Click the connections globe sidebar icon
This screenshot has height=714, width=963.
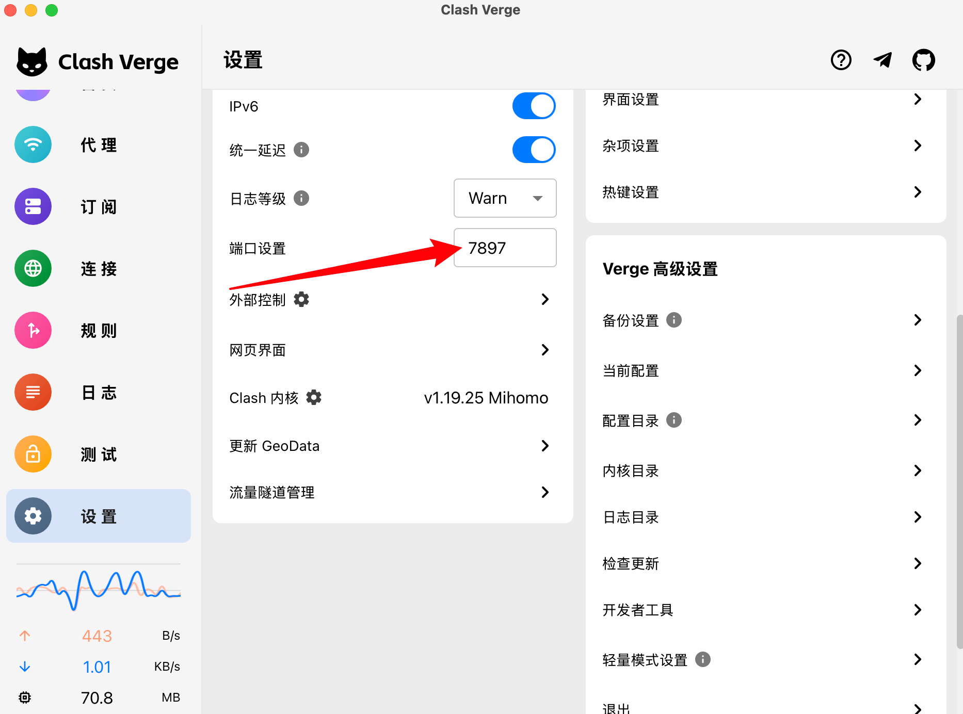(x=33, y=268)
